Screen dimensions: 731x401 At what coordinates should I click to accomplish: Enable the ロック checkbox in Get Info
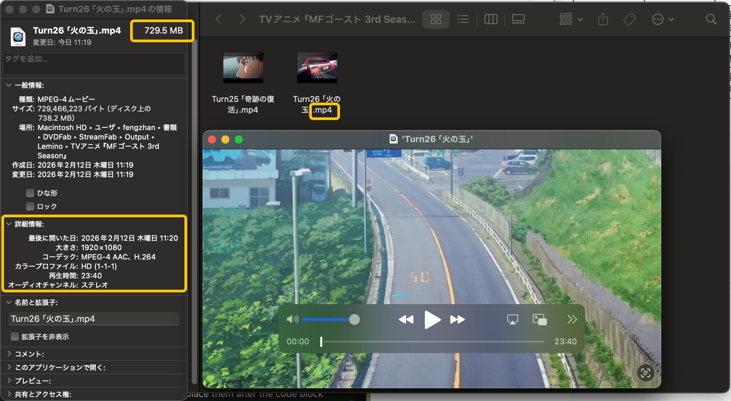pyautogui.click(x=30, y=206)
